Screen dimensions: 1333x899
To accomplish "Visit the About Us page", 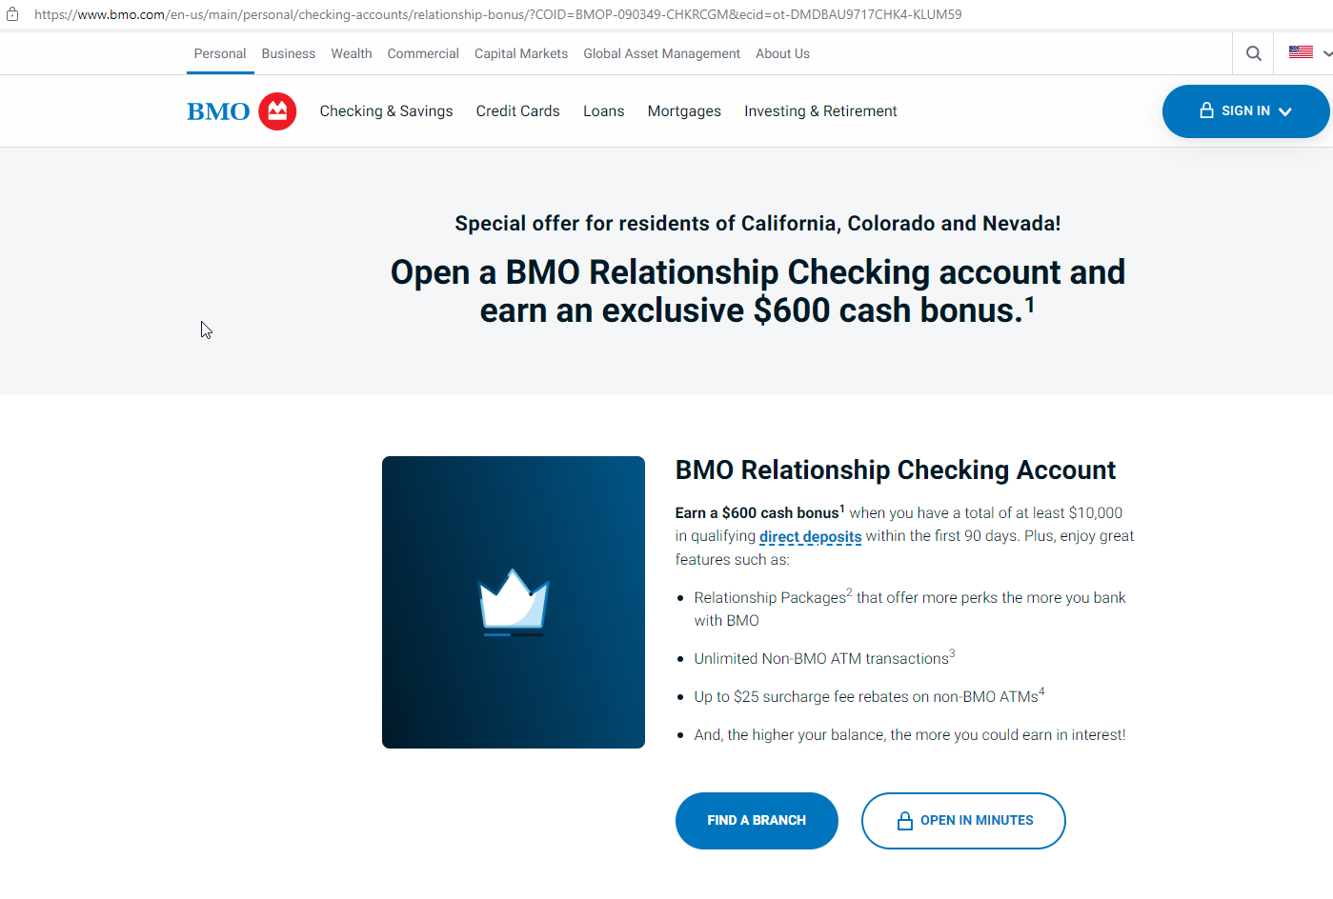I will tap(782, 53).
